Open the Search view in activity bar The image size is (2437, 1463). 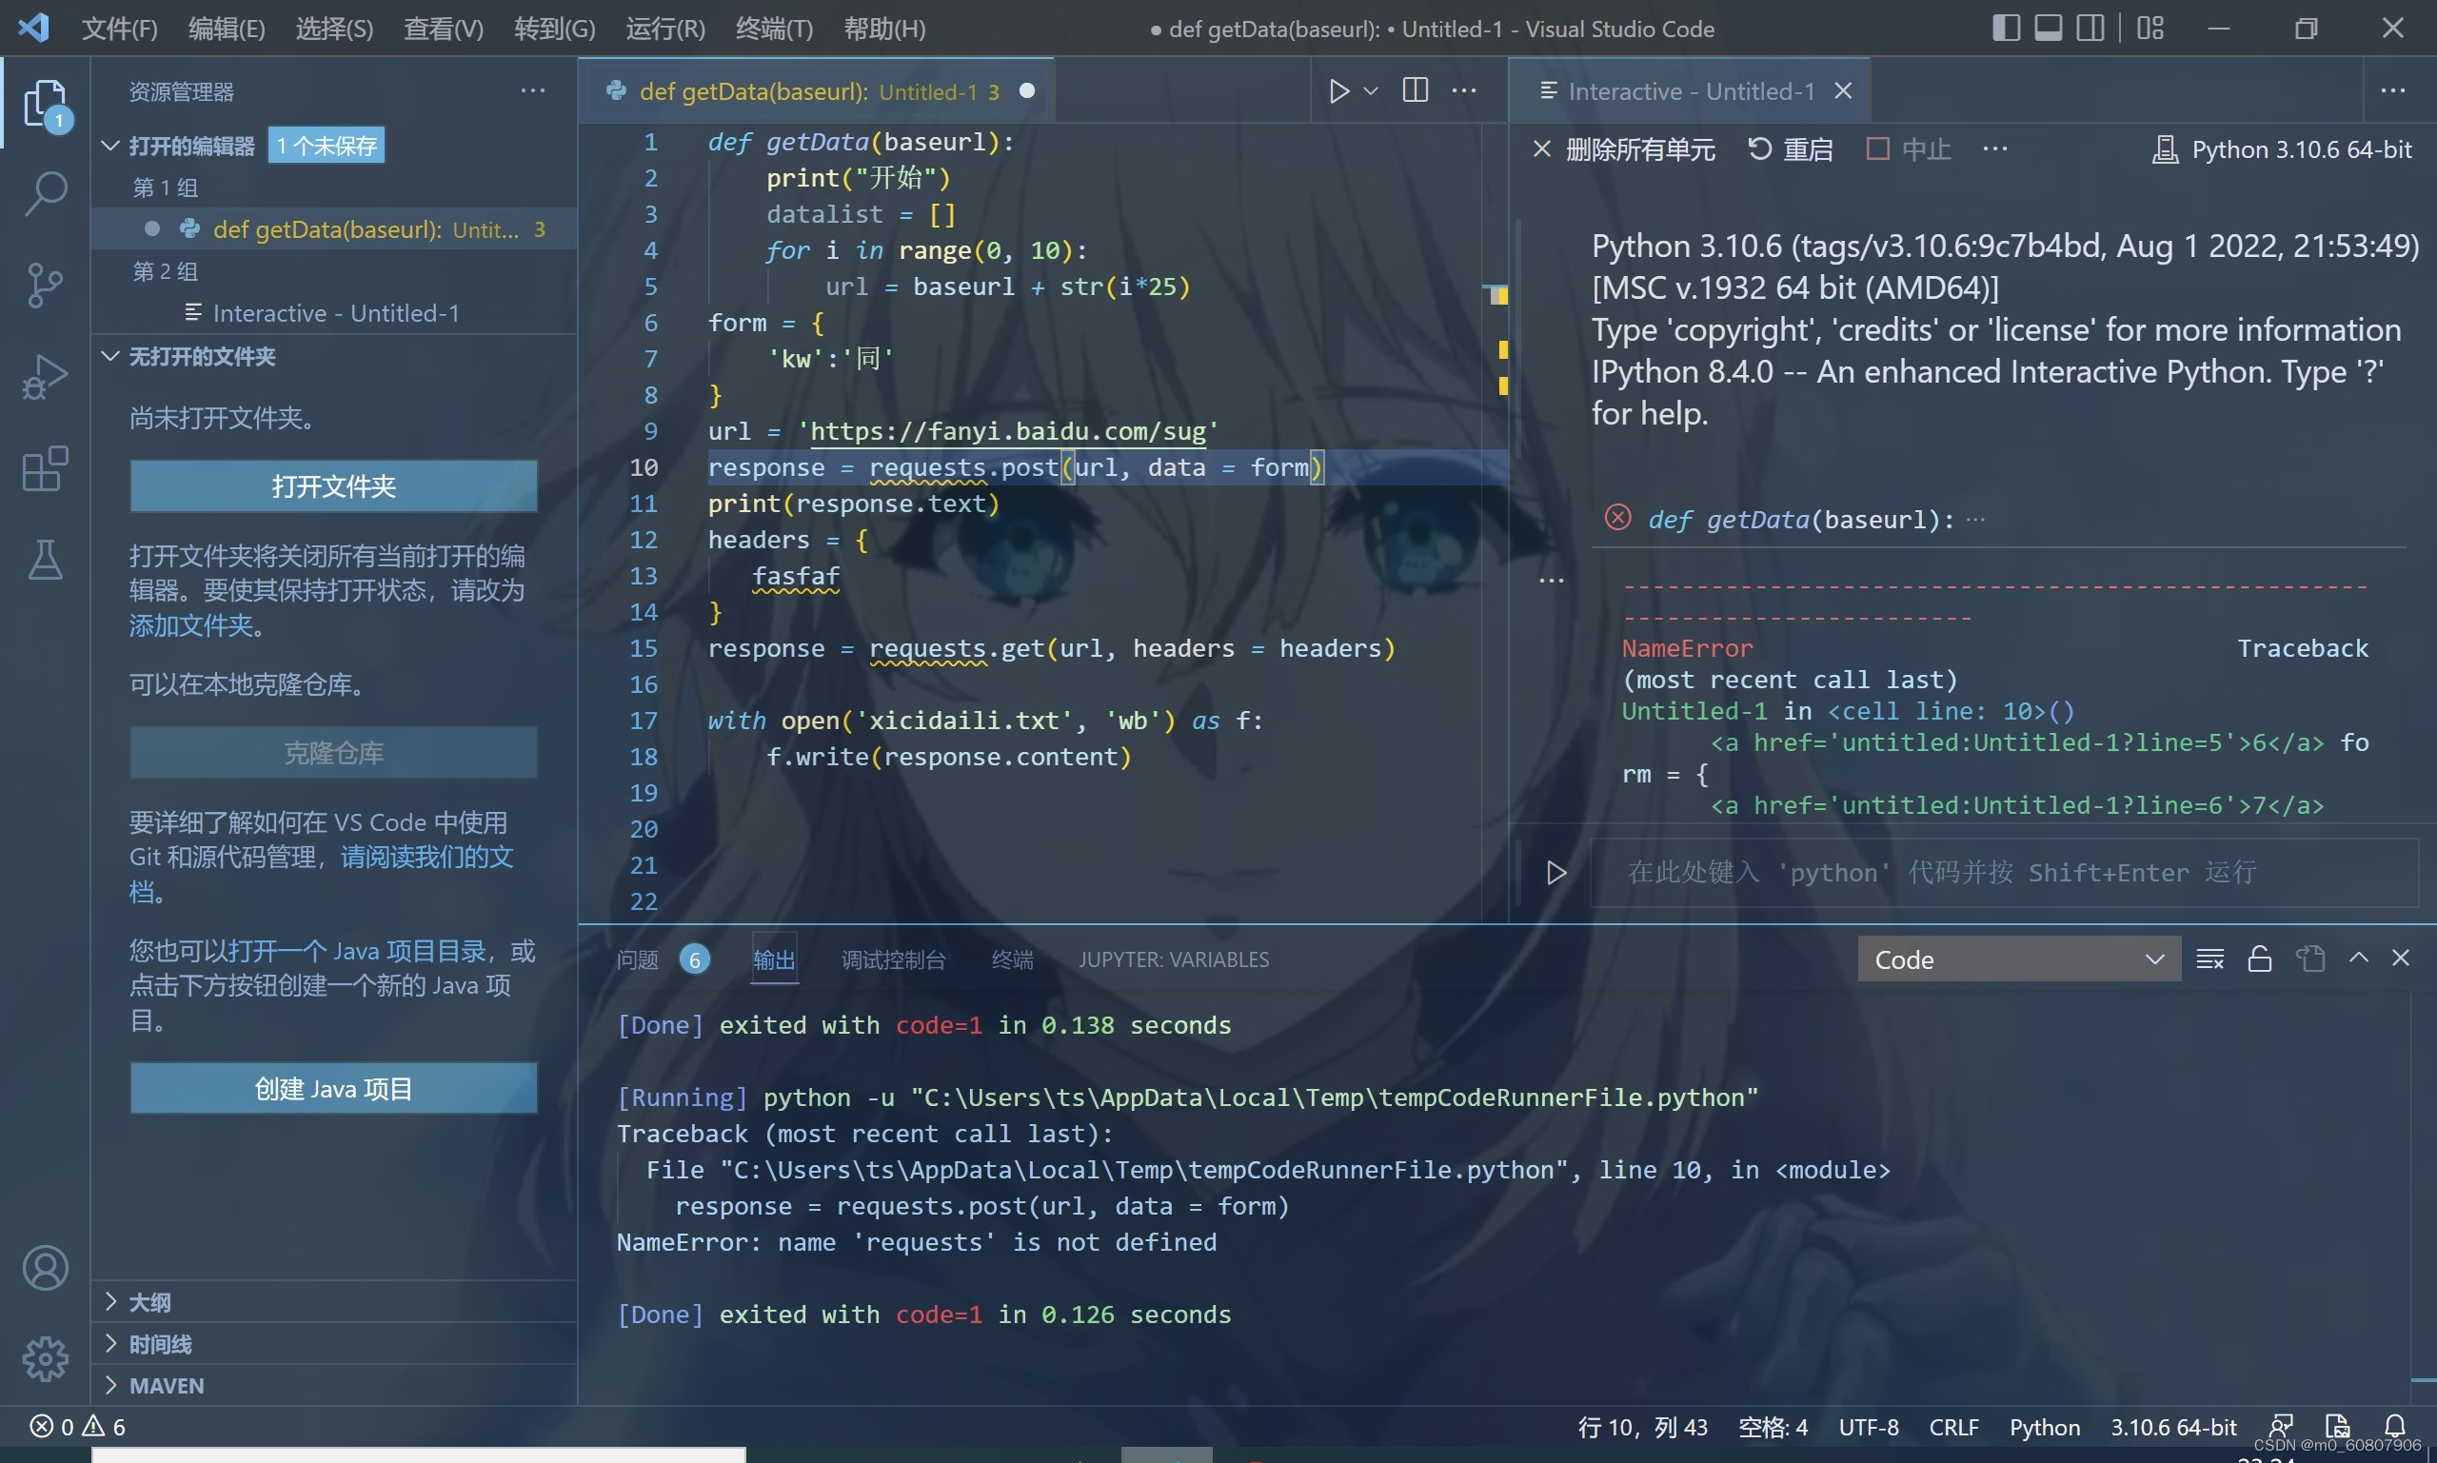point(46,193)
